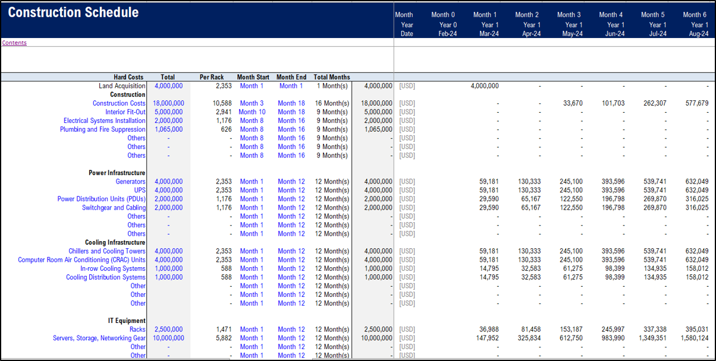
Task: Select the Generators row label
Action: (131, 182)
